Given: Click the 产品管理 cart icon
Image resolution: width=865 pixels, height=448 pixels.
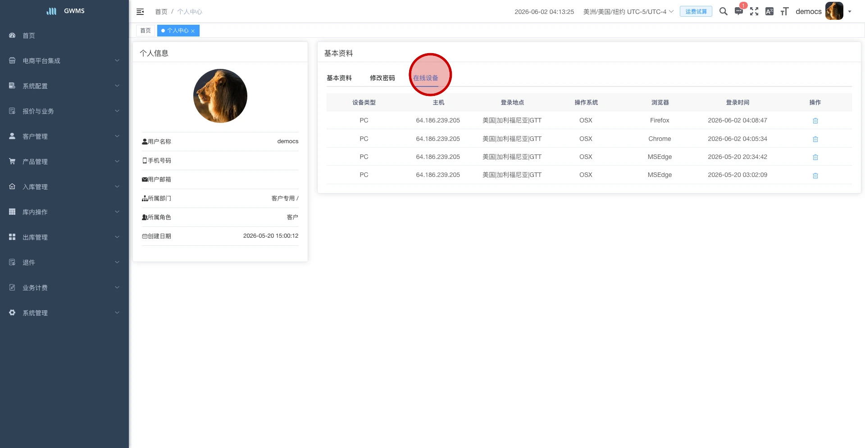Looking at the screenshot, I should tap(12, 161).
